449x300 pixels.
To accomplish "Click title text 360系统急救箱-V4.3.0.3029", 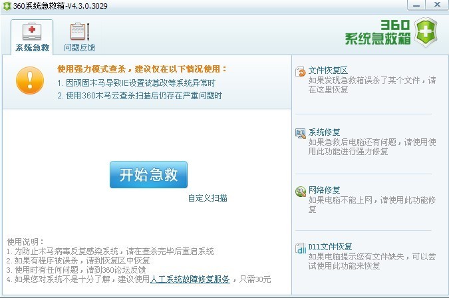I will point(61,6).
